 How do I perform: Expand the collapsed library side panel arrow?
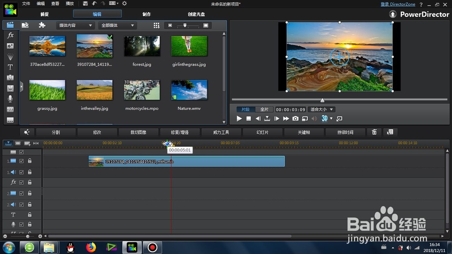[x=21, y=86]
